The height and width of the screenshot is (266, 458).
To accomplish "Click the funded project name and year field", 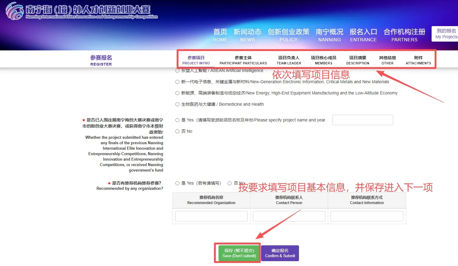I will (x=362, y=120).
